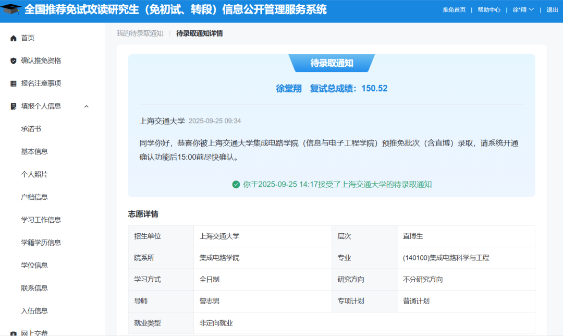Open 户档信息 in the sidebar
Viewport: 563px width, 336px height.
34,197
